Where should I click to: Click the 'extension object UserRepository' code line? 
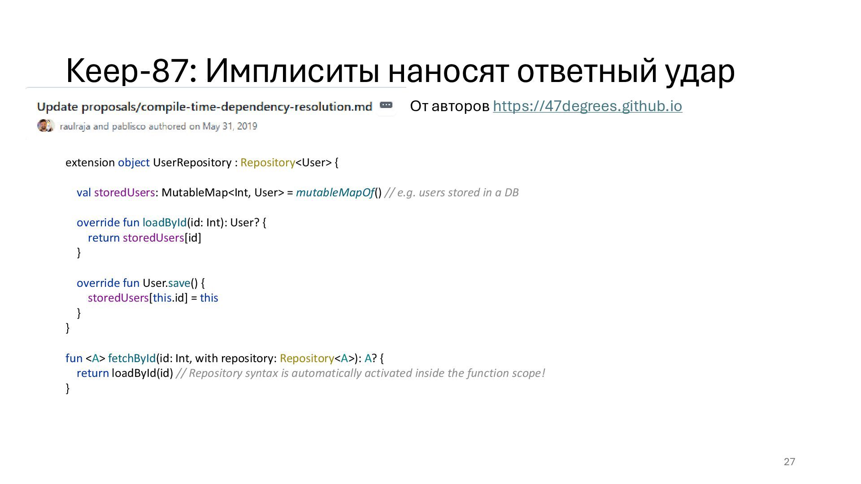tap(202, 163)
